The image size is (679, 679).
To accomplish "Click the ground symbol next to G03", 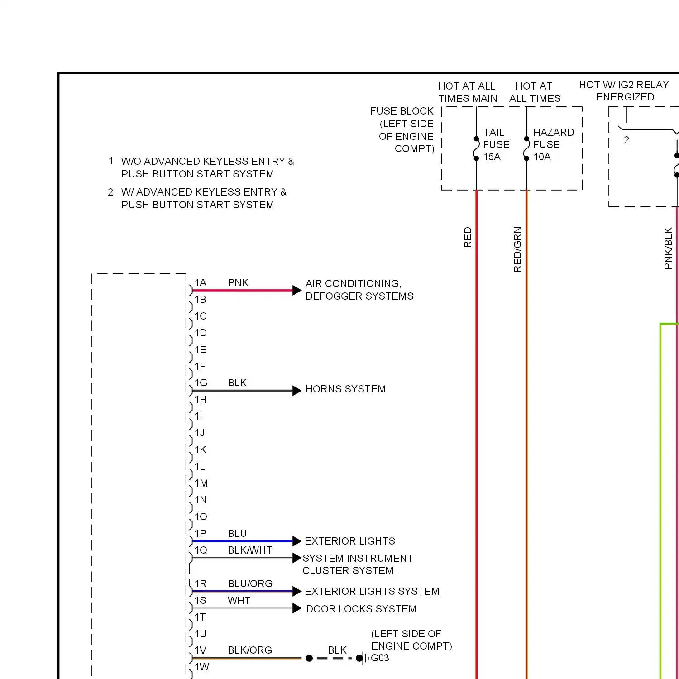I will (x=363, y=658).
